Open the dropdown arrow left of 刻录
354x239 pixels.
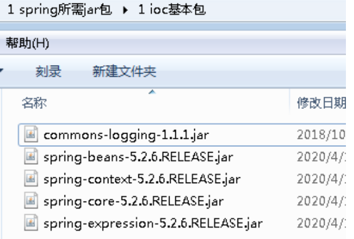point(1,71)
